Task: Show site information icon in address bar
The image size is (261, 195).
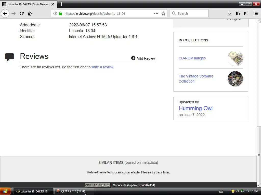Action: point(55,13)
